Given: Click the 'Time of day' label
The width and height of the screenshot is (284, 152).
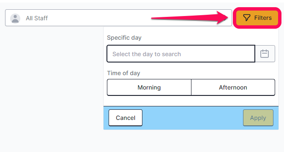Looking at the screenshot, I should coord(123,73).
